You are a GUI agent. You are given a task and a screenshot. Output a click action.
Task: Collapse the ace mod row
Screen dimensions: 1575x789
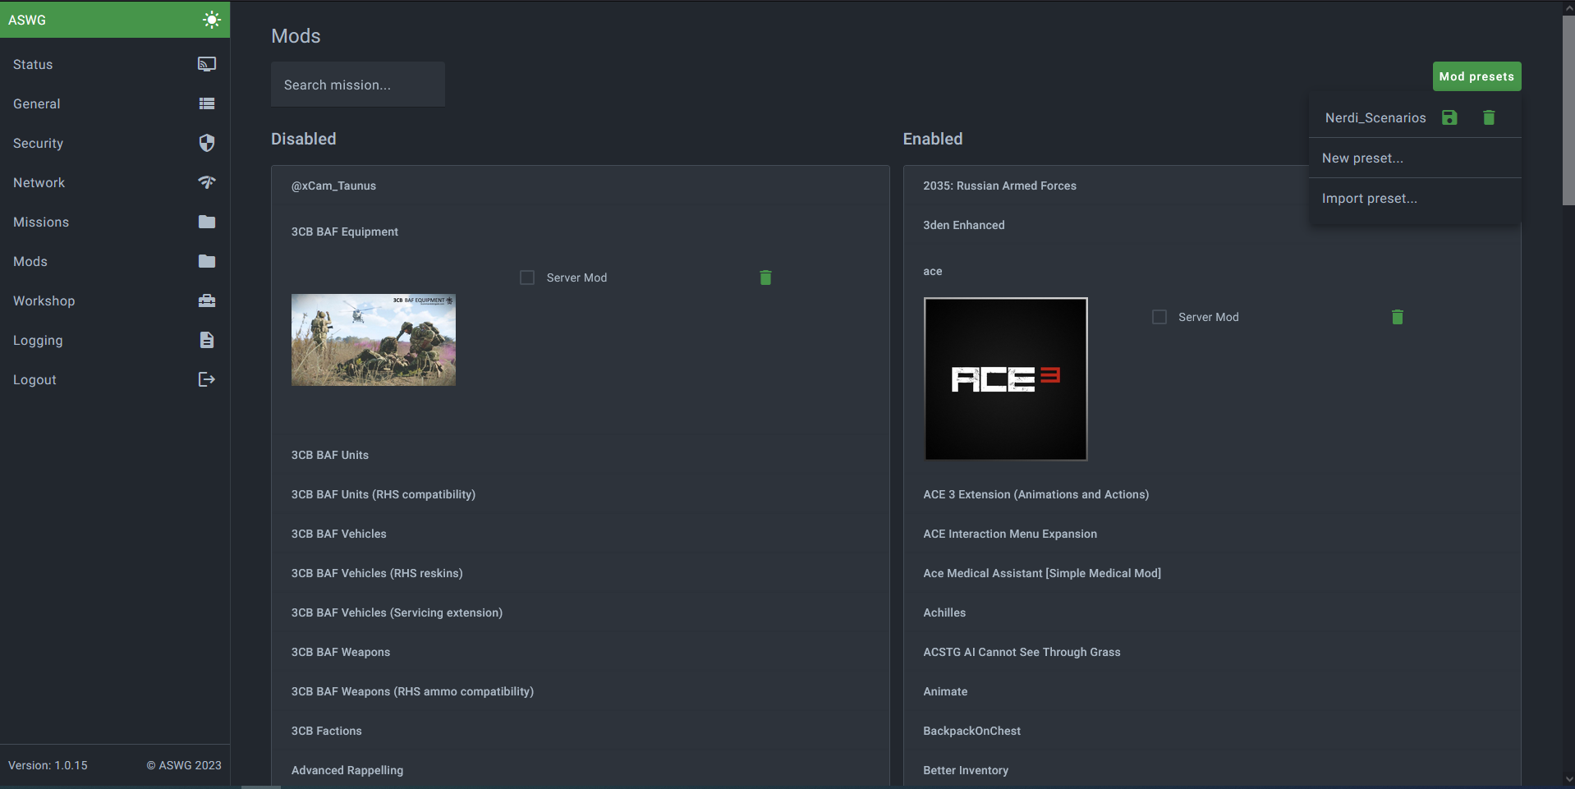pyautogui.click(x=1212, y=271)
